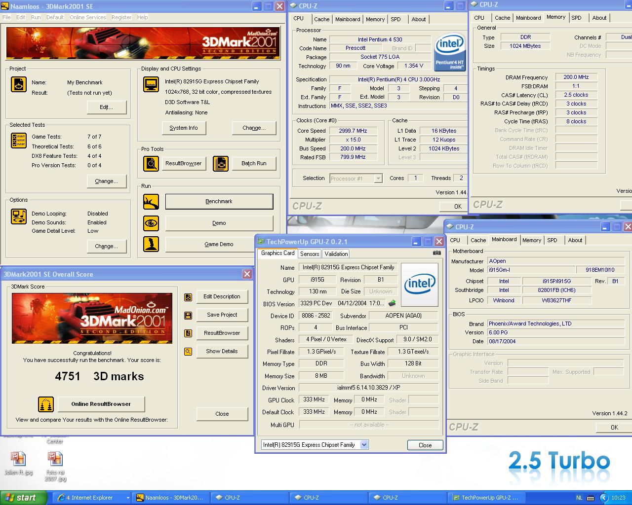Click the 4751 3D marks score text
The width and height of the screenshot is (632, 505).
click(99, 376)
